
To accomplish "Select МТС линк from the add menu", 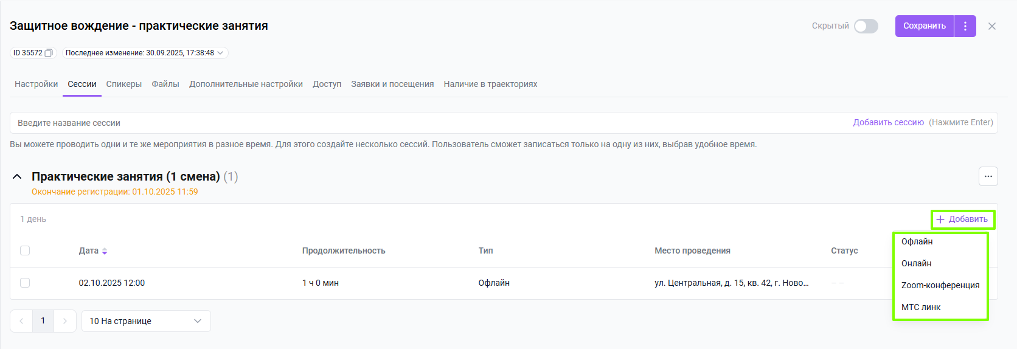I will click(921, 307).
